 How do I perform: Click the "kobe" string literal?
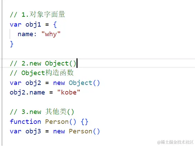69,92
